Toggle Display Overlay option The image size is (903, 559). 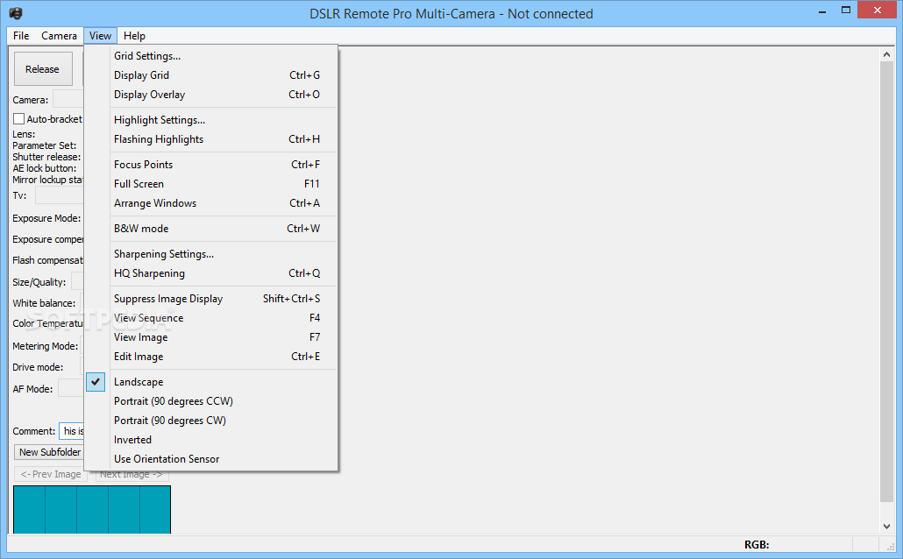210,95
